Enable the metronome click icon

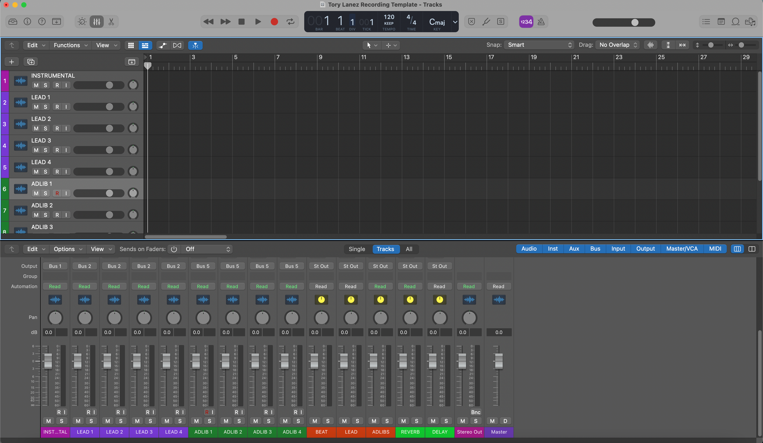coord(541,22)
